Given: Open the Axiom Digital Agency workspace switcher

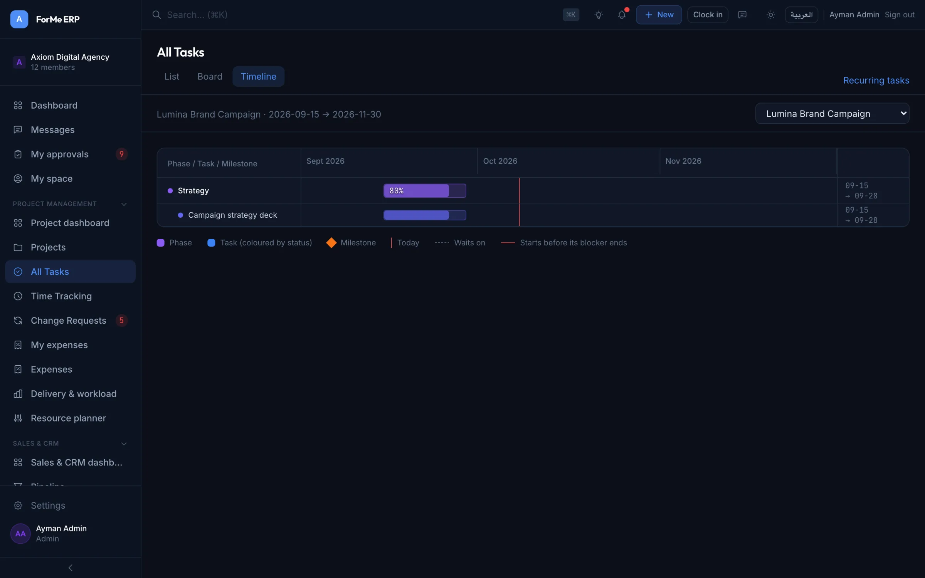Looking at the screenshot, I should (x=70, y=62).
